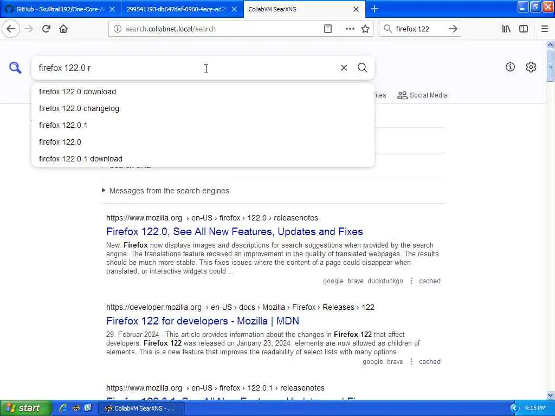The height and width of the screenshot is (416, 555).
Task: Open more options dots for MDN result
Action: coord(411,361)
